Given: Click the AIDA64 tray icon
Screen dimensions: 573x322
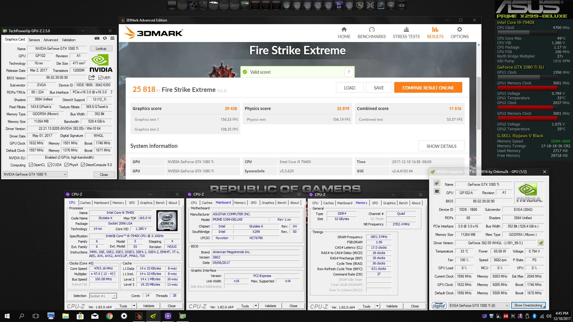Looking at the screenshot, I should coord(506,316).
